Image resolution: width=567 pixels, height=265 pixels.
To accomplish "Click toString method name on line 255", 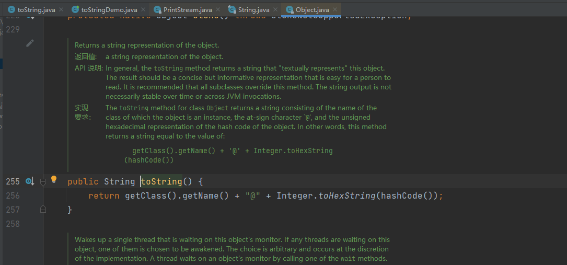I will tap(161, 181).
